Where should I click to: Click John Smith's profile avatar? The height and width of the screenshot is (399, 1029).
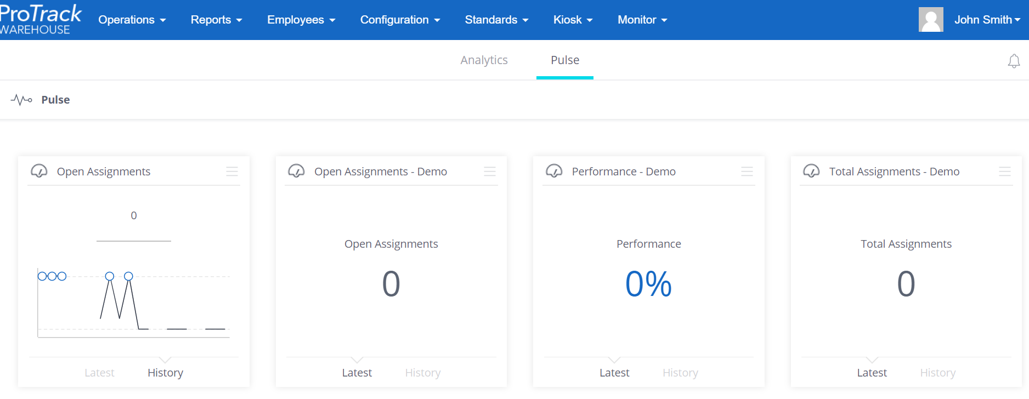tap(930, 20)
